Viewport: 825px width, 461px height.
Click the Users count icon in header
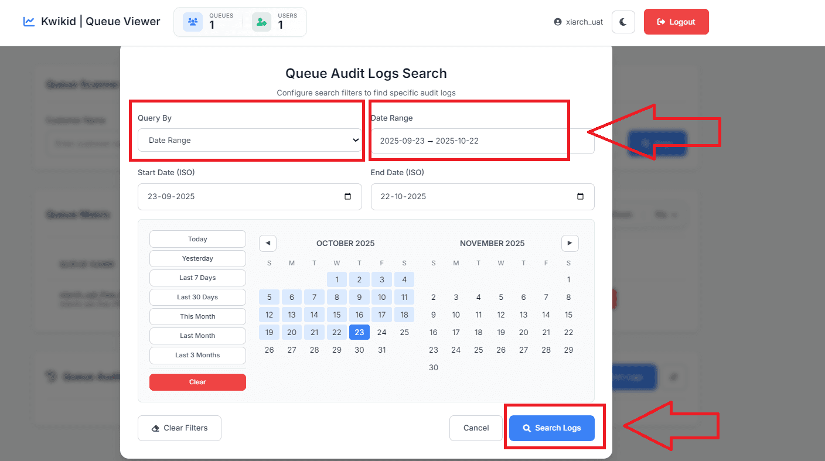(261, 22)
